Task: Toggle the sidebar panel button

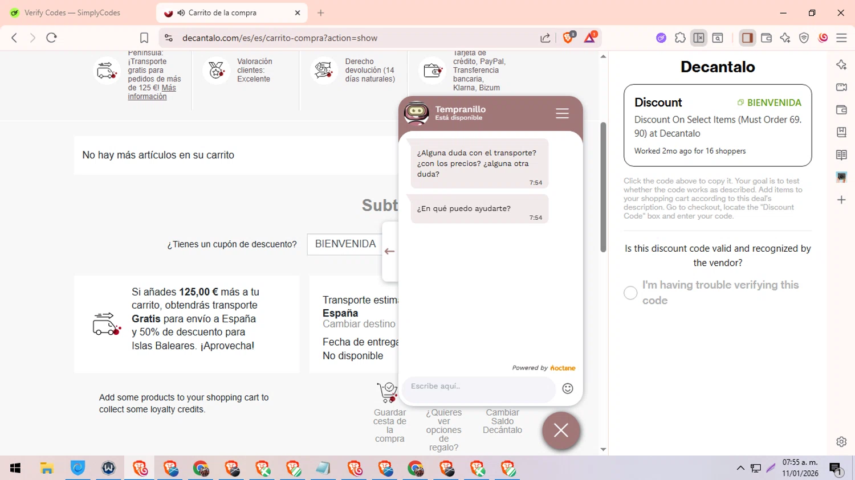Action: coord(747,38)
